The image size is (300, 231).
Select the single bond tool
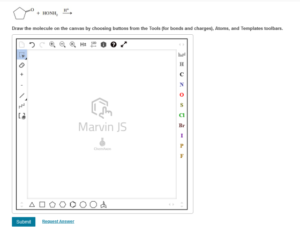pos(22,96)
